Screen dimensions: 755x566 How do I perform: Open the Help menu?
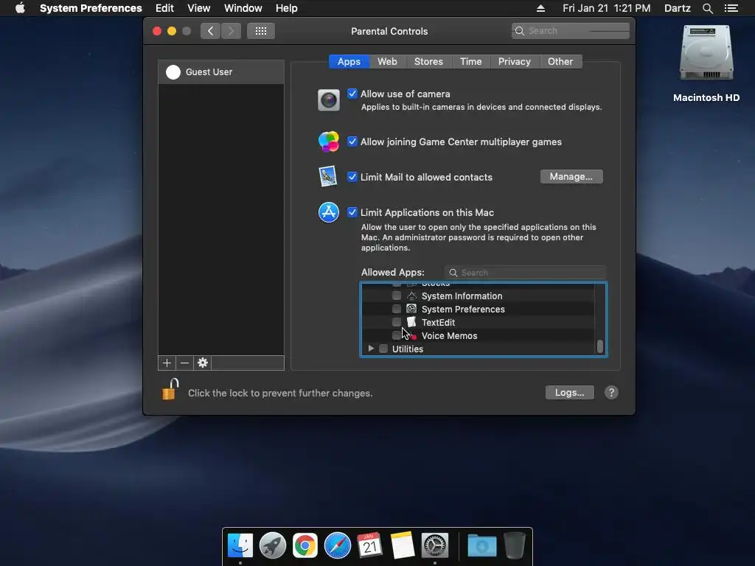point(287,8)
